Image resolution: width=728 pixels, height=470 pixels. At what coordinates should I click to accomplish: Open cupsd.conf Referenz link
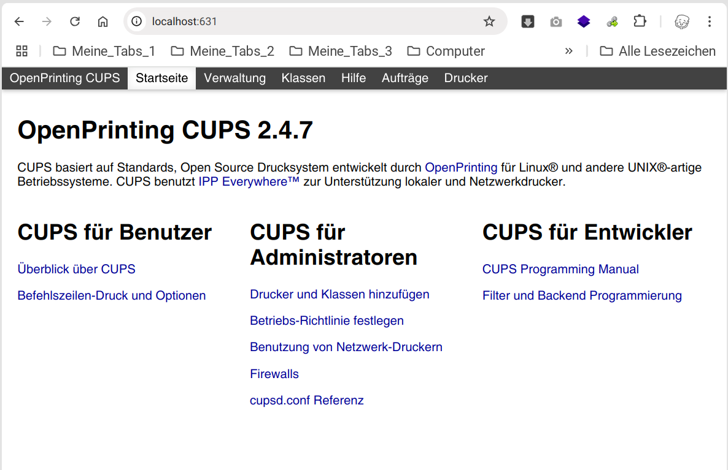pos(306,401)
